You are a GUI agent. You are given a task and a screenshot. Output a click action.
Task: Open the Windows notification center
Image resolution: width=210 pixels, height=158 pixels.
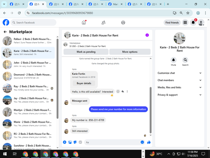(x=203, y=154)
